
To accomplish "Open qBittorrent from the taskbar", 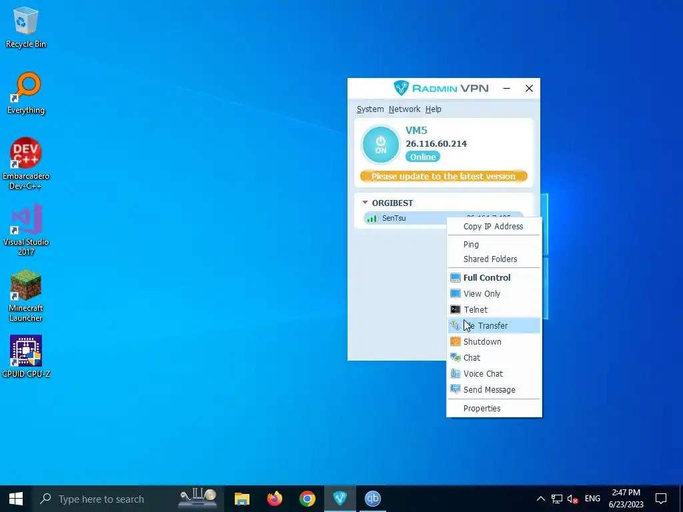I will [372, 499].
